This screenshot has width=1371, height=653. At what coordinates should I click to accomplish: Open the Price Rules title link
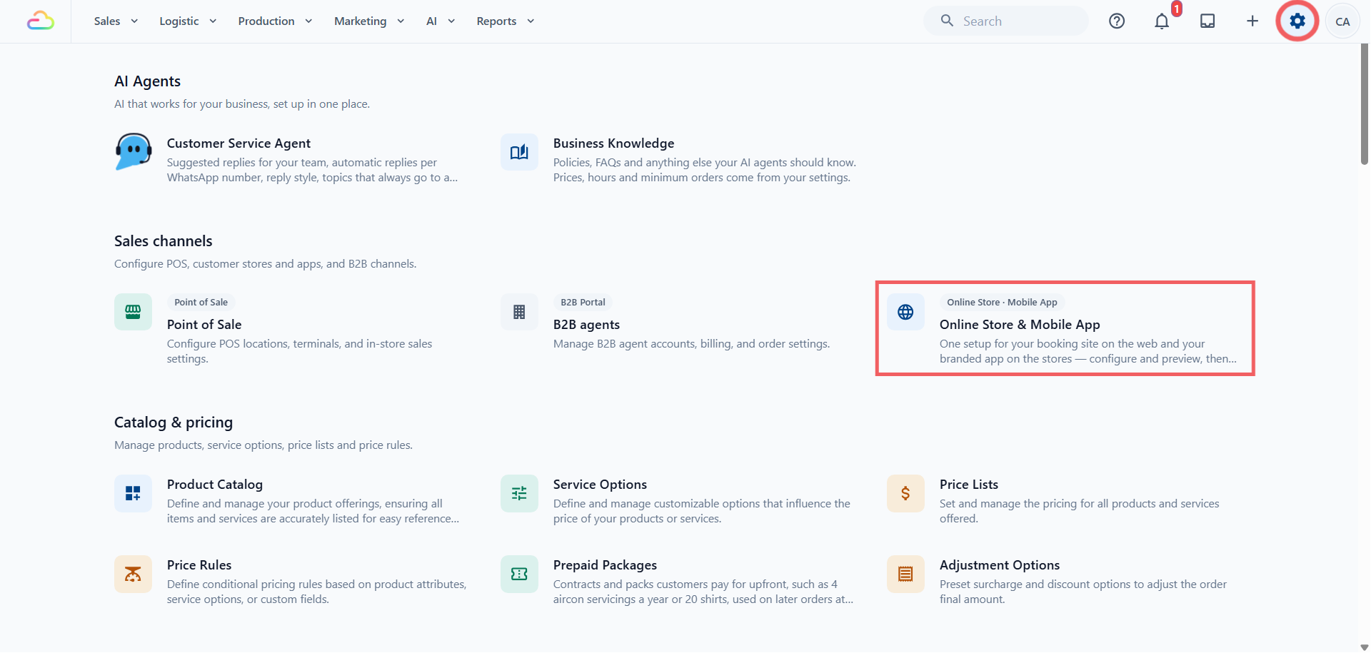pyautogui.click(x=199, y=565)
